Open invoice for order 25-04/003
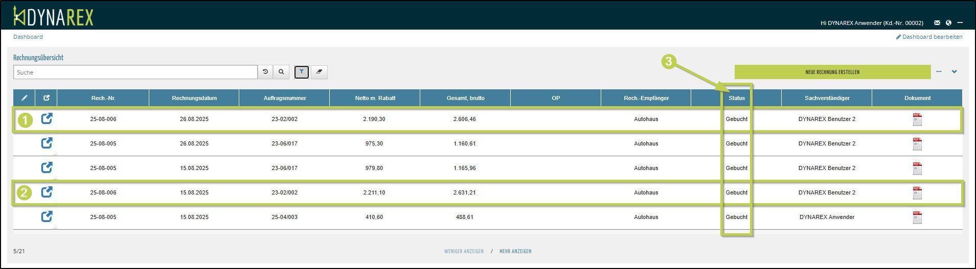The width and height of the screenshot is (976, 269). click(47, 217)
